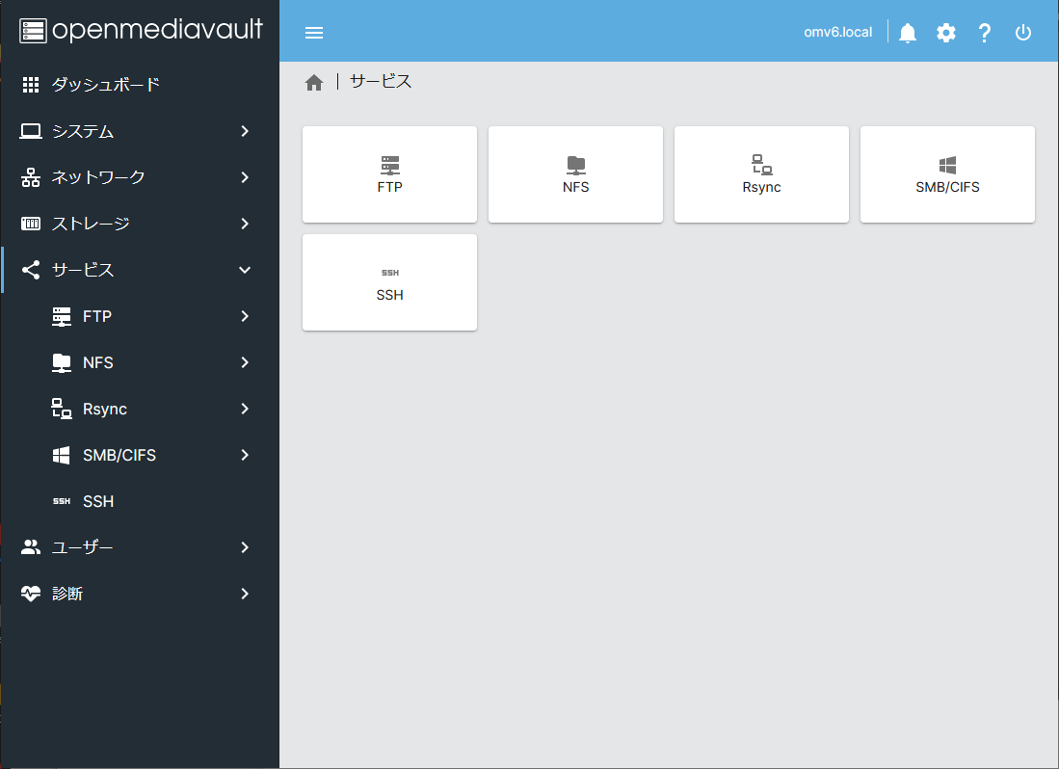Expand the SMB/CIFS submenu chevron
The width and height of the screenshot is (1059, 769).
(x=245, y=455)
